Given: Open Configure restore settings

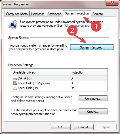Looking at the screenshot, I should point(93,99).
